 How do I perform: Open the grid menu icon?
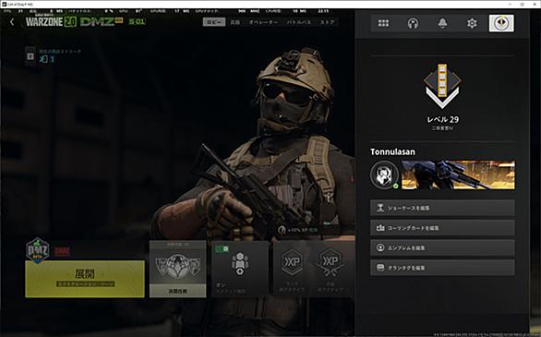383,23
